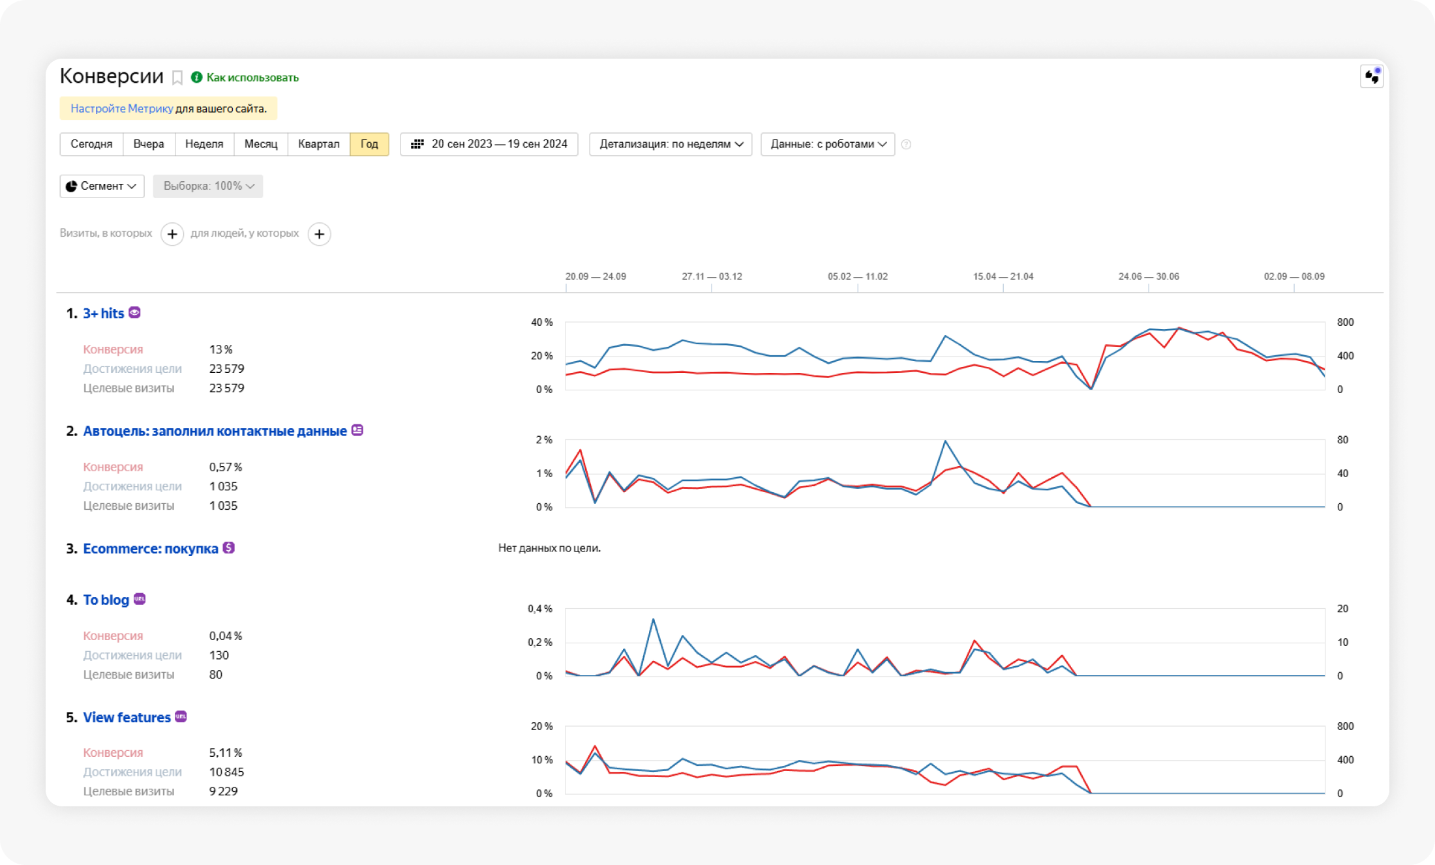Click the URL icon beside To blog

coord(140,599)
